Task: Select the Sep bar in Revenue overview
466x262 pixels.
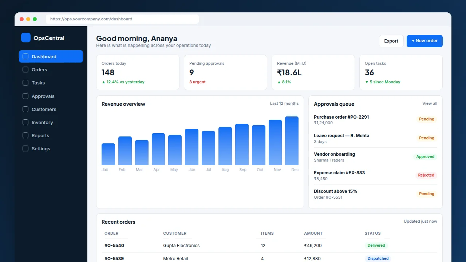Action: pos(242,144)
